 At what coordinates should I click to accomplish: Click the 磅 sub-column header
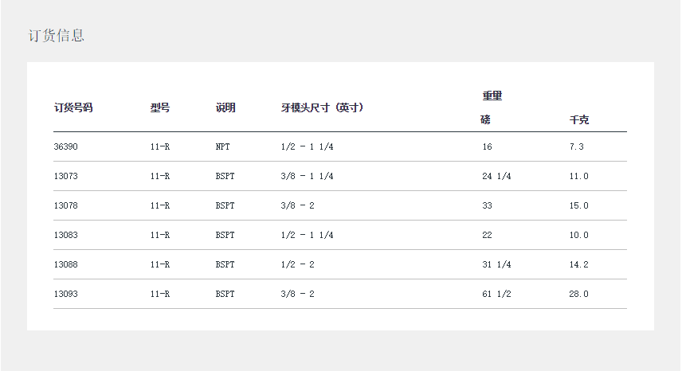point(486,120)
